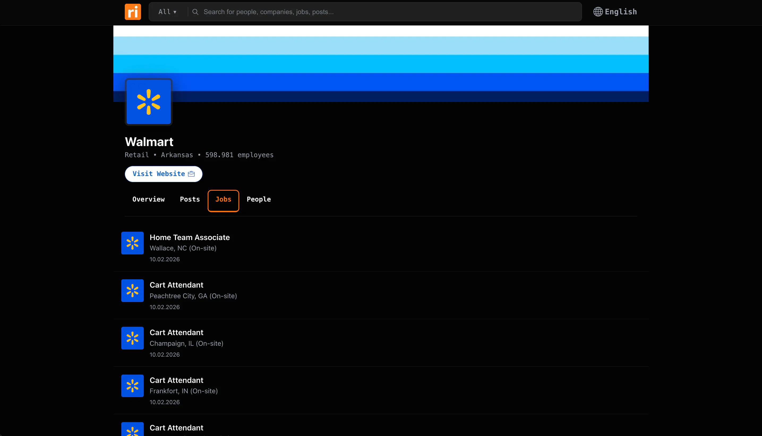Screen dimensions: 762x436
Task: Select the Jobs tab
Action: coord(223,201)
